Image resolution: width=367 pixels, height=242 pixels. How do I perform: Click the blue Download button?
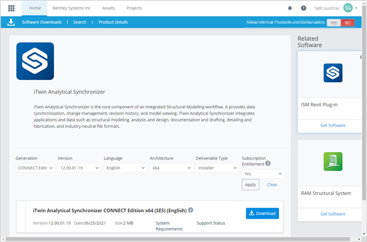(x=262, y=213)
